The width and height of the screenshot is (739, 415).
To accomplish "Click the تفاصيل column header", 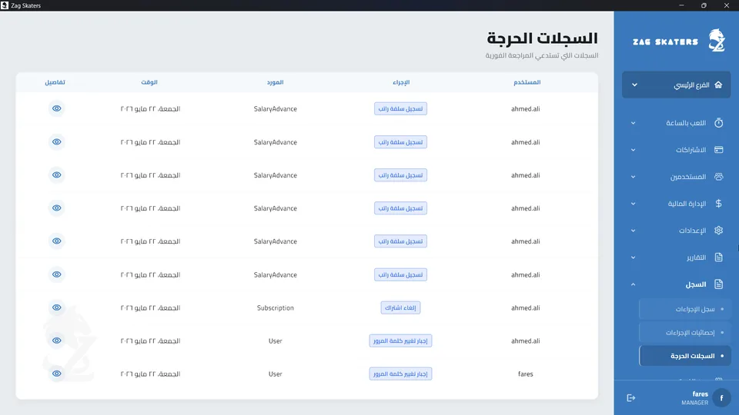I will click(55, 82).
